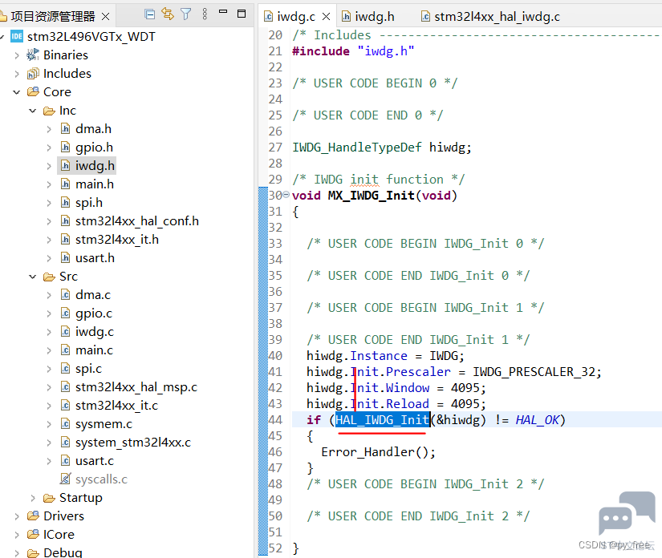Viewport: 662px width, 558px height.
Task: Select the project explorer tab title
Action: [x=53, y=17]
